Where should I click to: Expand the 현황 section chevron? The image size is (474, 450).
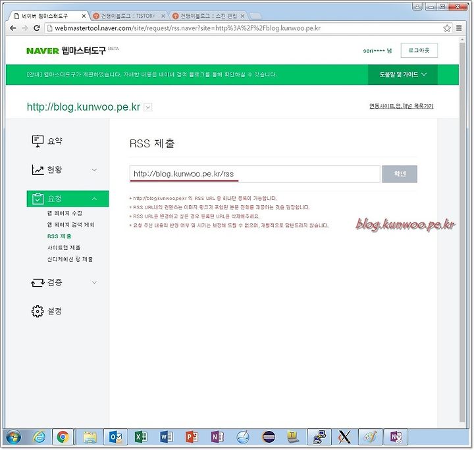tap(94, 170)
